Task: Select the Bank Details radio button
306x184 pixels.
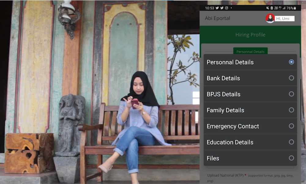Action: [x=291, y=78]
